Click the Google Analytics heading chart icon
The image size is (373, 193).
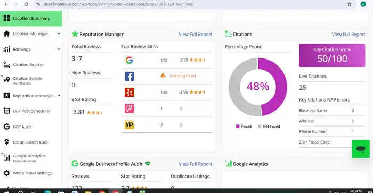pos(228,163)
